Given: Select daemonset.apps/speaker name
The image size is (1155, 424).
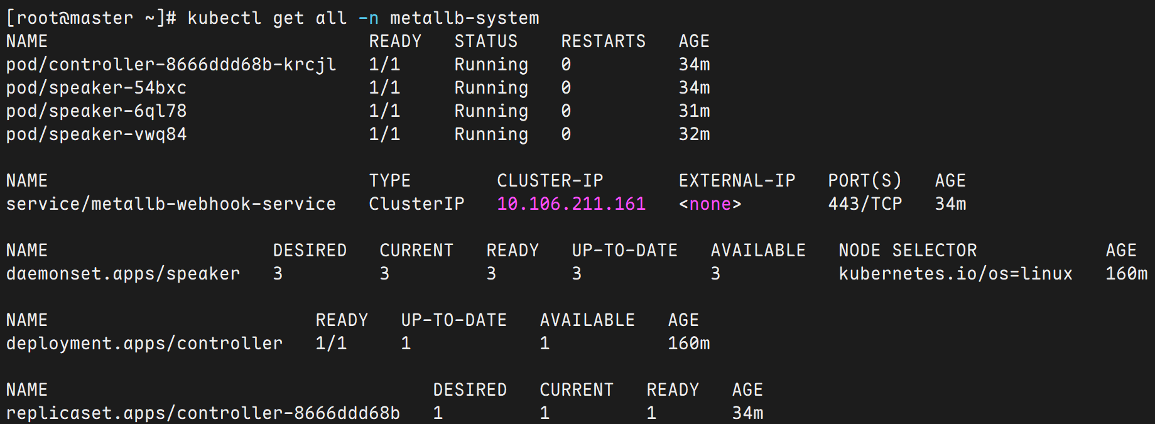Looking at the screenshot, I should (123, 274).
